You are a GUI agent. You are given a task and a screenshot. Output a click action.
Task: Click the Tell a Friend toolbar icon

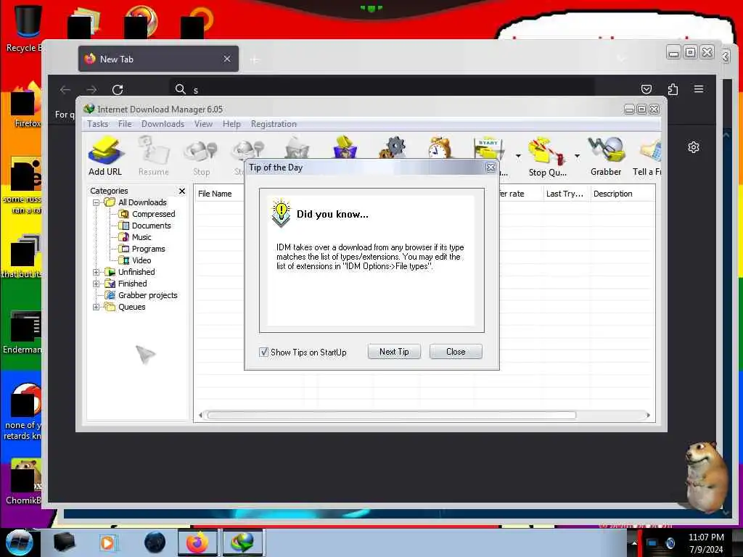pyautogui.click(x=648, y=157)
